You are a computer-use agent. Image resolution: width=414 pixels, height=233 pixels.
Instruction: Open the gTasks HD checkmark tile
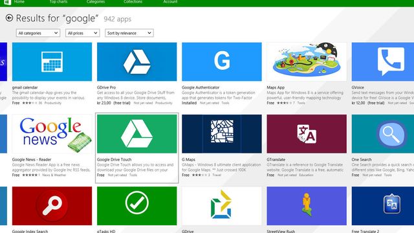136,206
